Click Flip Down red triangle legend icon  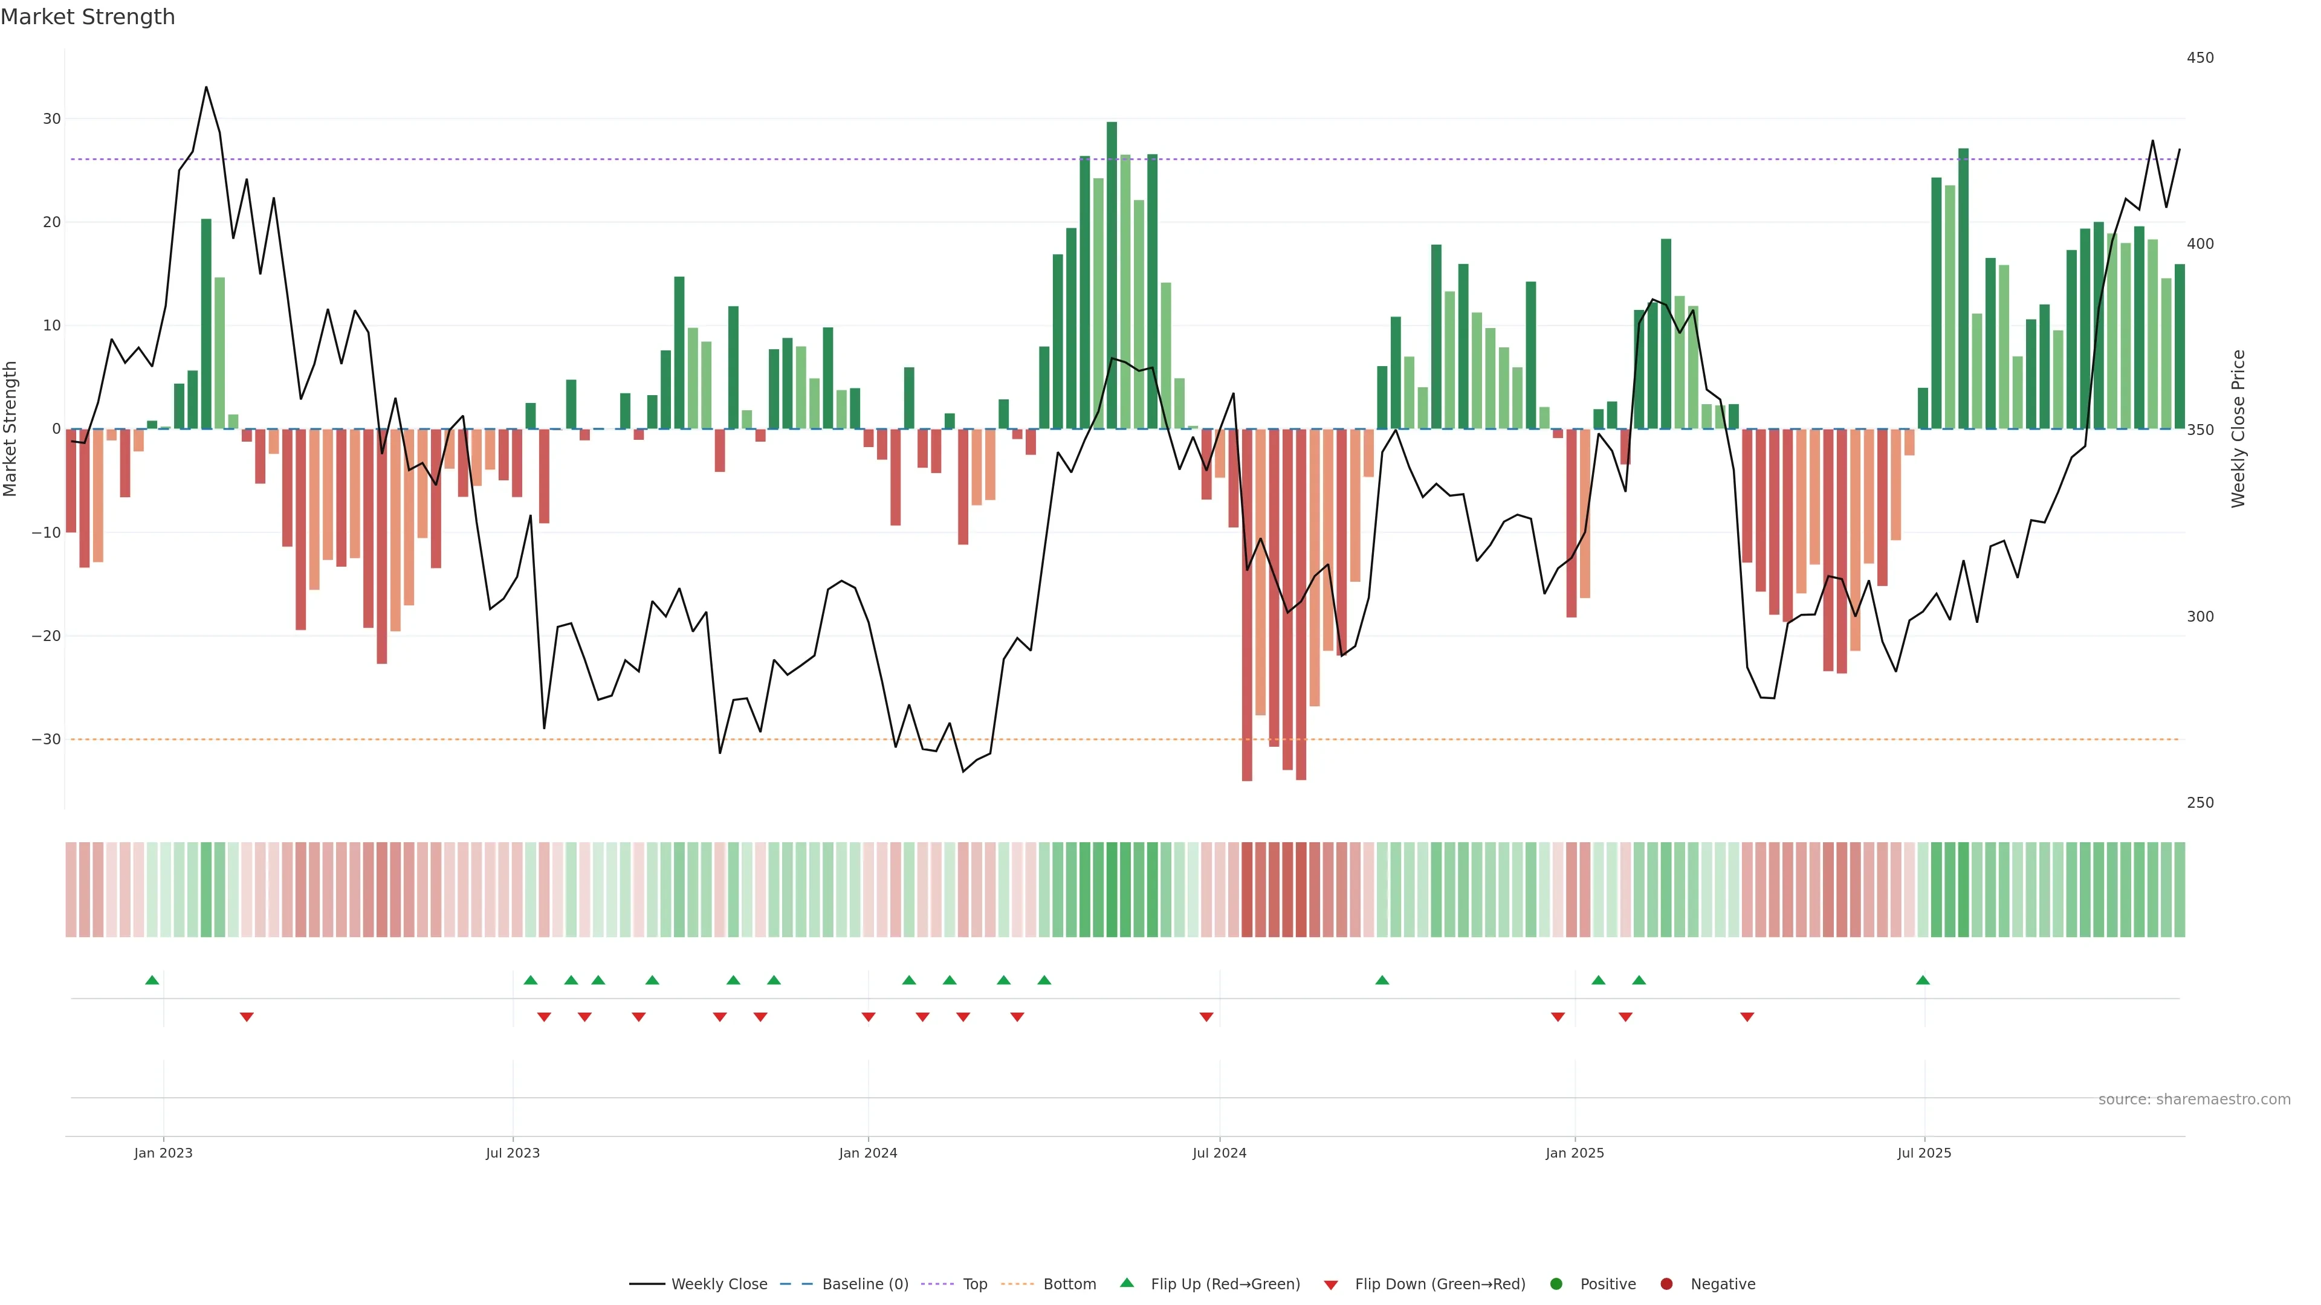(x=1331, y=1284)
